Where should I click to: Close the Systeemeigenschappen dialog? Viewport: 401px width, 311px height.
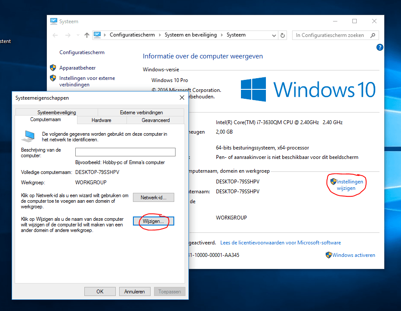pos(182,98)
